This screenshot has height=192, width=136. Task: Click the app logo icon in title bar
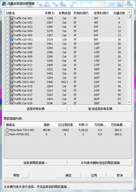(x=4, y=4)
